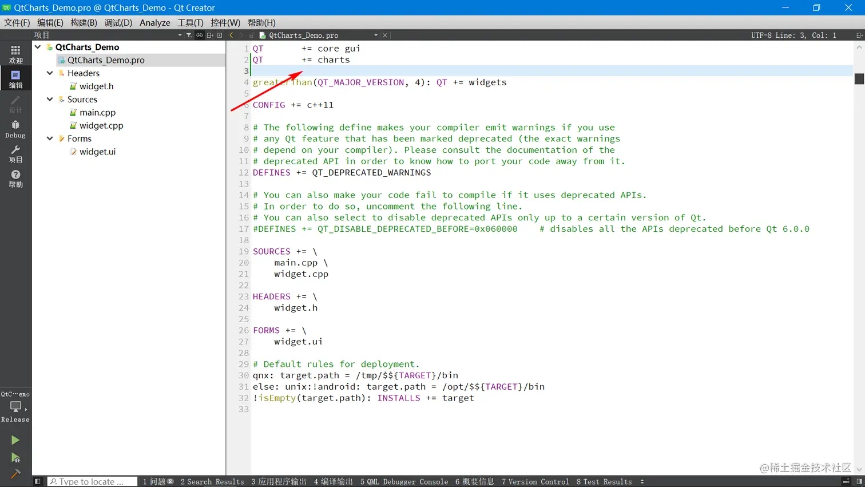
Task: Open 调试(D) menu
Action: tap(118, 22)
